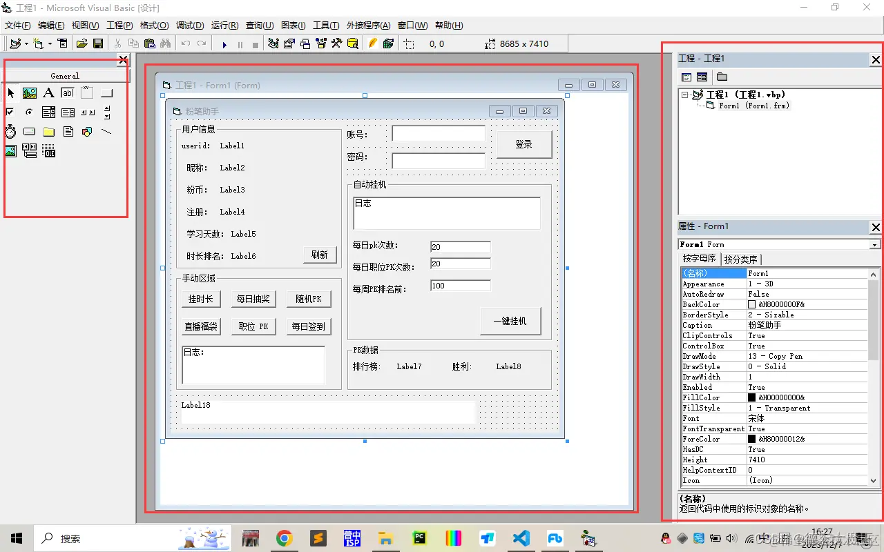
Task: Select the Label control tool (letter A)
Action: (x=48, y=93)
